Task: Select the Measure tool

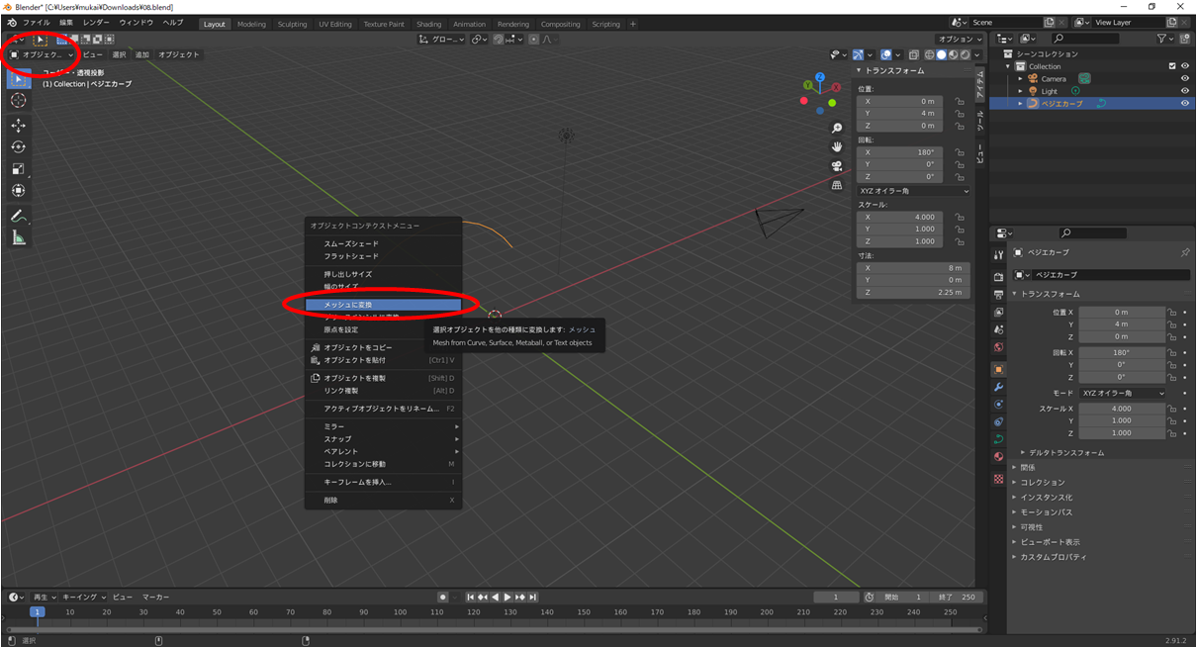Action: click(19, 237)
